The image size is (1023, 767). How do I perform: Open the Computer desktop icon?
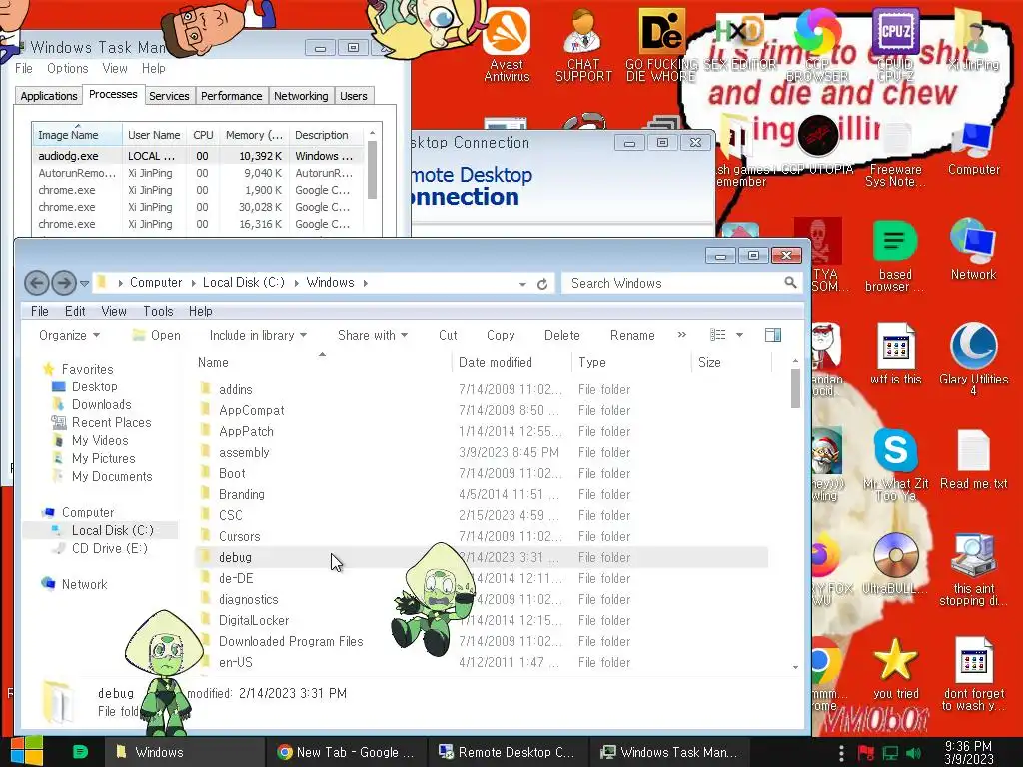[x=973, y=149]
